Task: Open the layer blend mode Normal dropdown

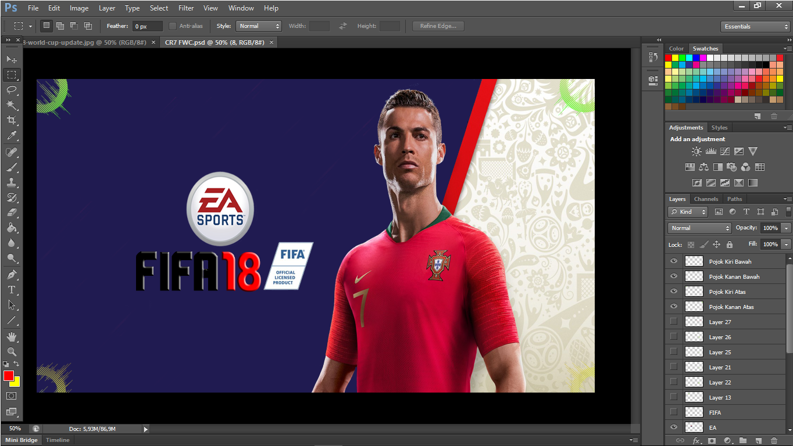Action: click(x=699, y=228)
